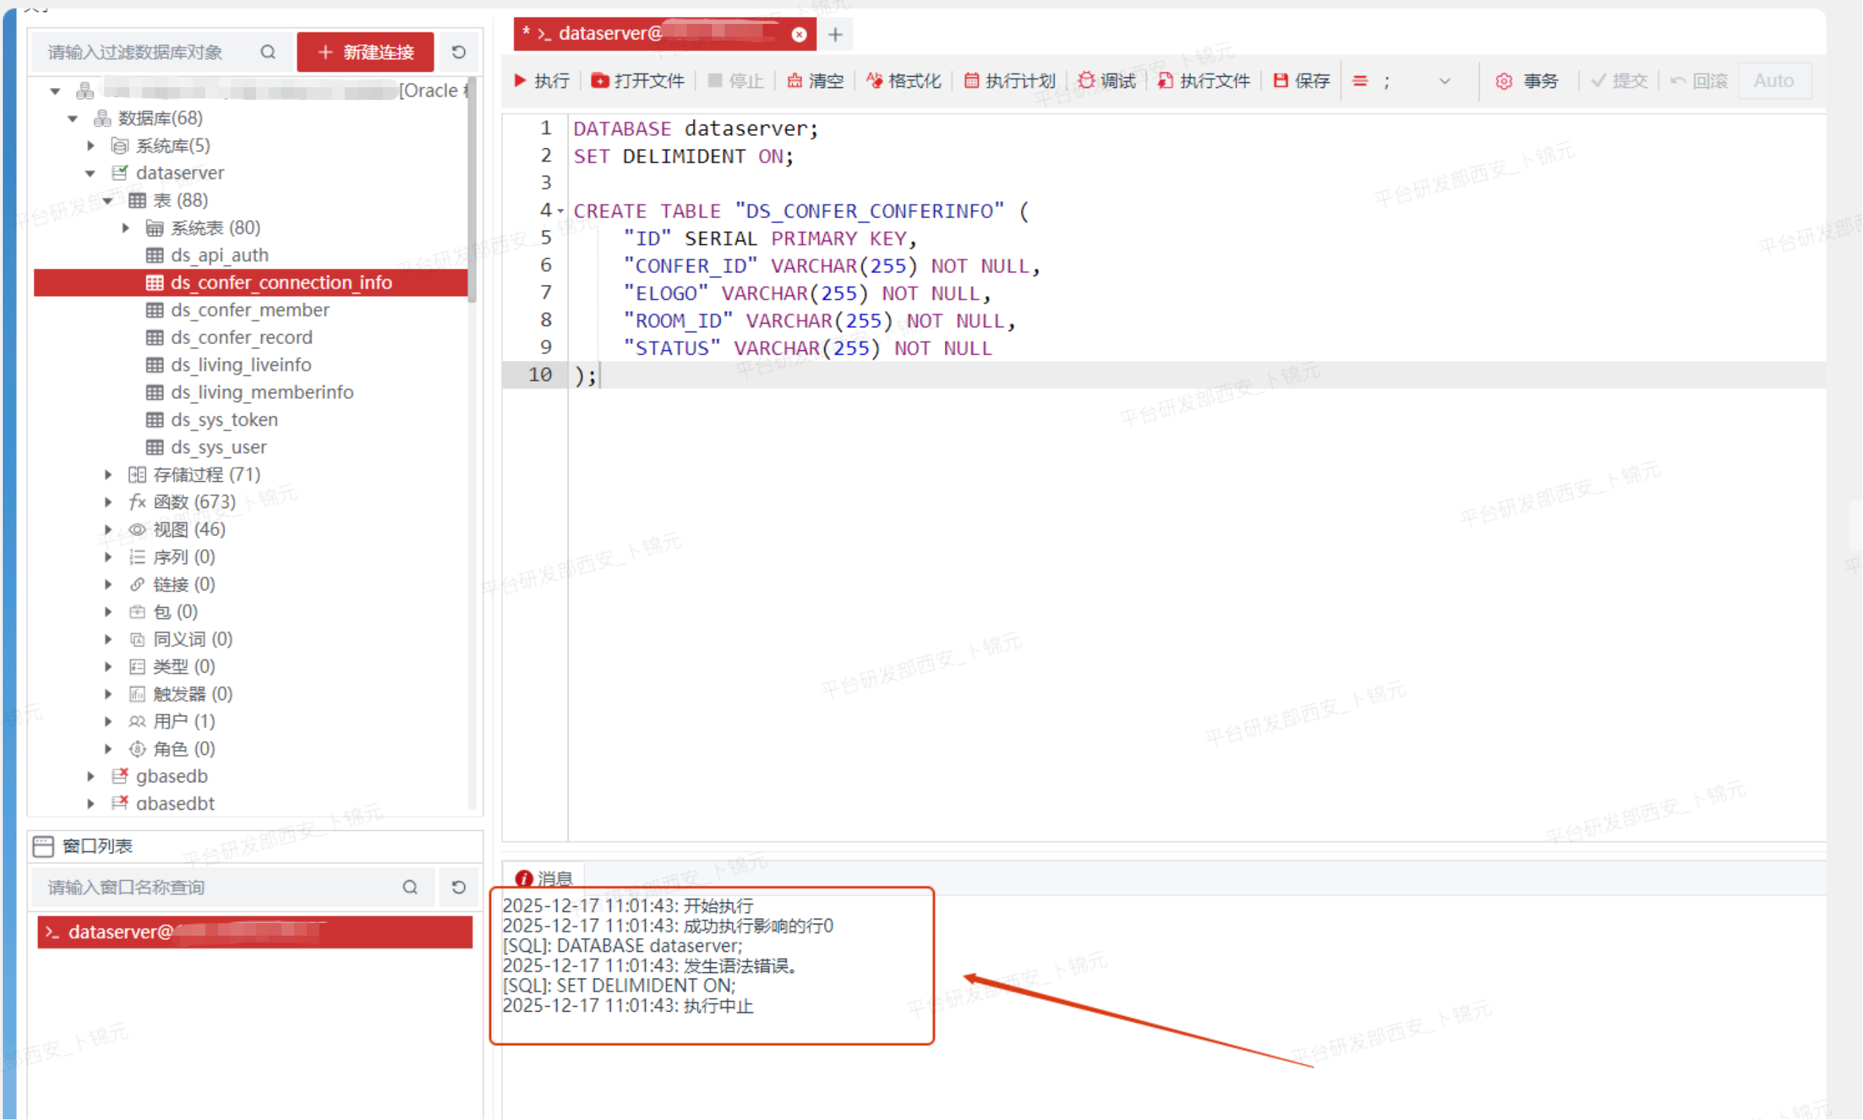1863x1120 pixels.
Task: Clear the editor with 清空
Action: 815,81
